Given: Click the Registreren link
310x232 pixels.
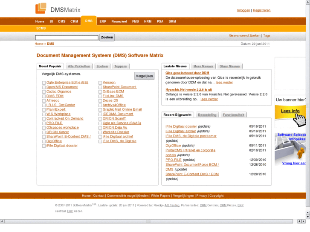Looking at the screenshot, I should point(261,10).
